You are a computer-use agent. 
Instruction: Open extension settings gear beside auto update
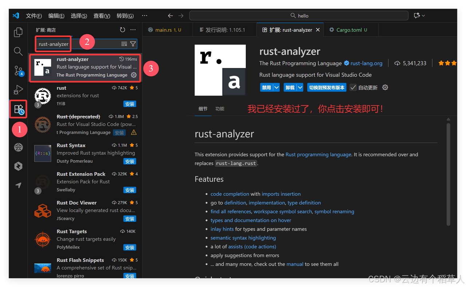tap(385, 87)
